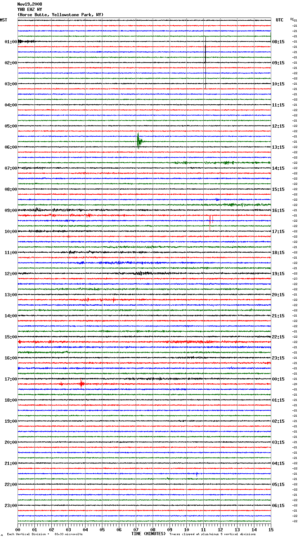Select the 05 minute tick label
The height and width of the screenshot is (539, 299).
click(x=102, y=530)
